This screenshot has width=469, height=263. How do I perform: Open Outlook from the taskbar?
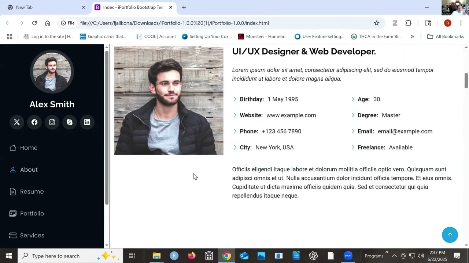tap(244, 256)
